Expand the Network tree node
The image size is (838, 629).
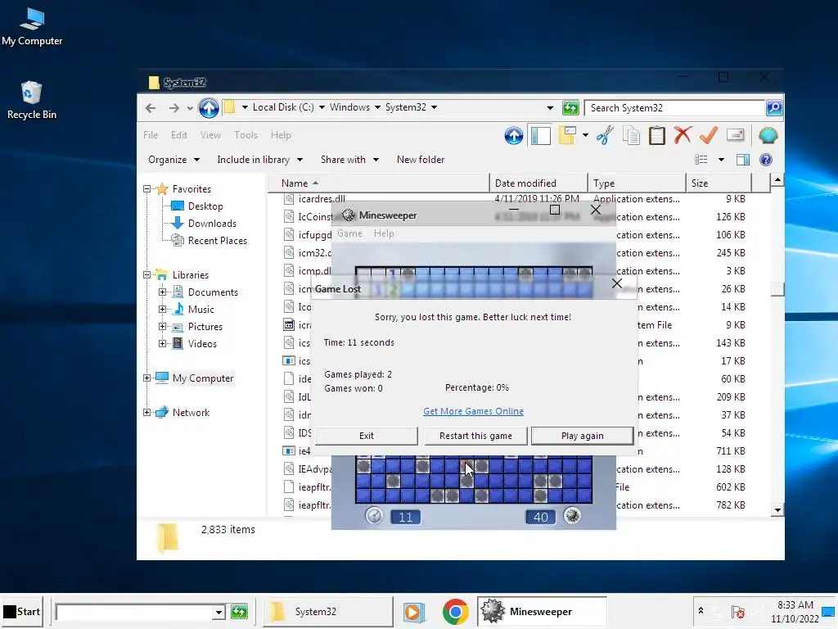click(x=147, y=413)
